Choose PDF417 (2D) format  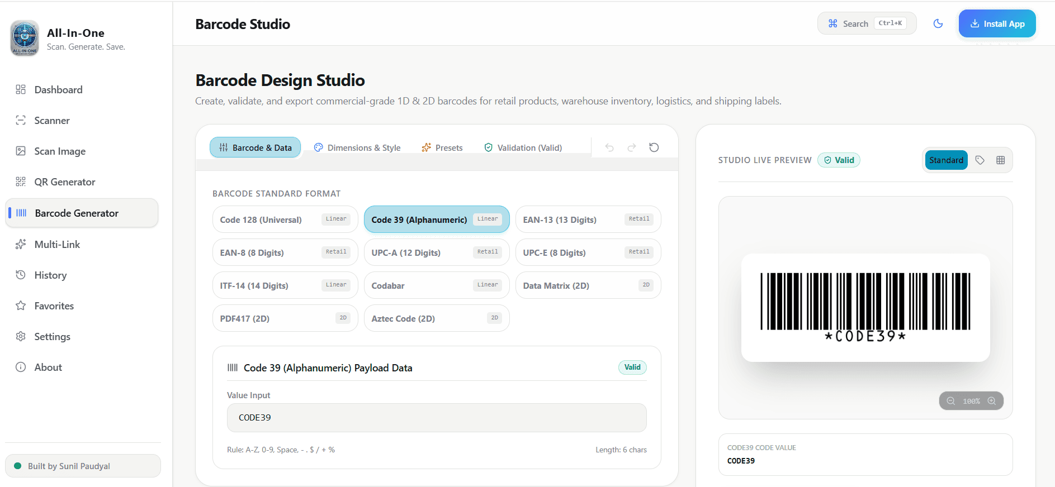[285, 318]
